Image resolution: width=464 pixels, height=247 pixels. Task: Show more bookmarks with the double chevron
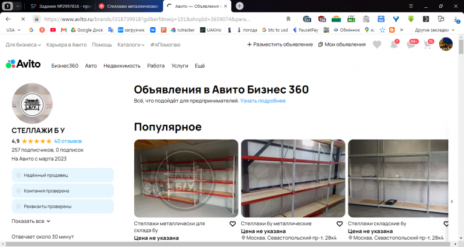(x=401, y=30)
